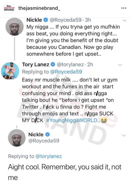Open the top Nickle profile avatar
This screenshot has width=131, height=183.
(x=14, y=27)
